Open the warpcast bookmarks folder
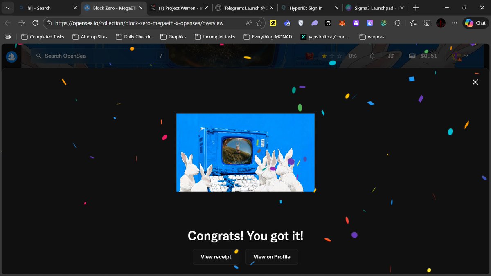Screen dimensions: 491x276 click(x=372, y=37)
